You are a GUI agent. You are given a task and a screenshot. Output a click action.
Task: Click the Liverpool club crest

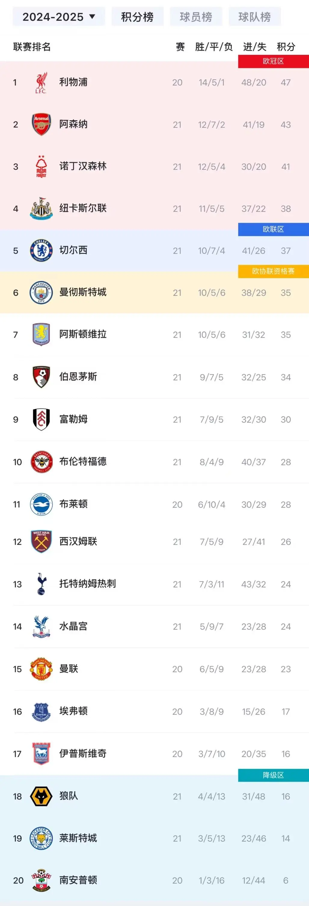(x=41, y=82)
